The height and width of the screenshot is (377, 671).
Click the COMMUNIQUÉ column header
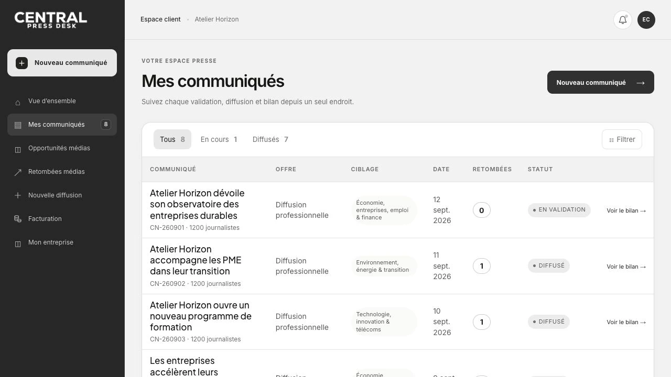click(x=173, y=169)
